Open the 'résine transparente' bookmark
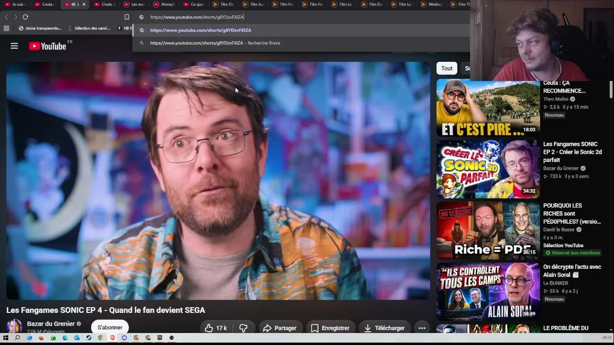 (40, 28)
